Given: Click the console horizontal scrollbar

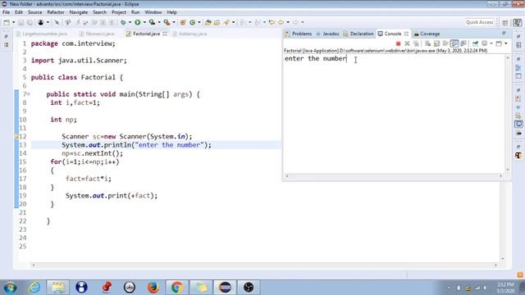Looking at the screenshot, I should (x=394, y=176).
